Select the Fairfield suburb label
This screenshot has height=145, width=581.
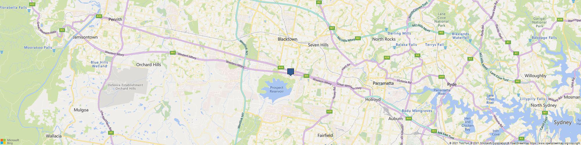pos(325,135)
